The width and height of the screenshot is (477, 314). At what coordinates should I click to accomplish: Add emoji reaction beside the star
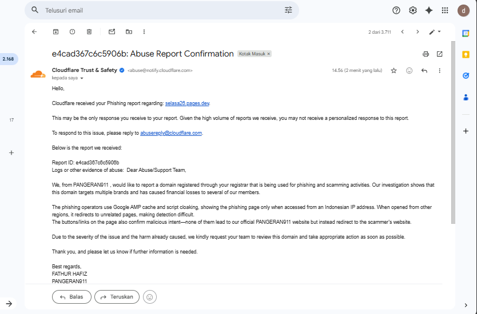[x=409, y=70]
